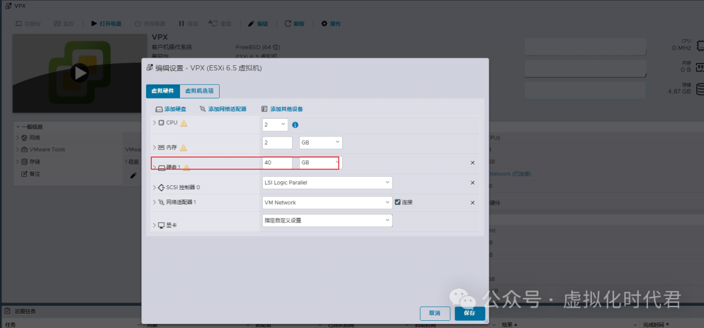This screenshot has width=704, height=328.
Task: Click 编辑 edit in toolbar
Action: coord(258,24)
